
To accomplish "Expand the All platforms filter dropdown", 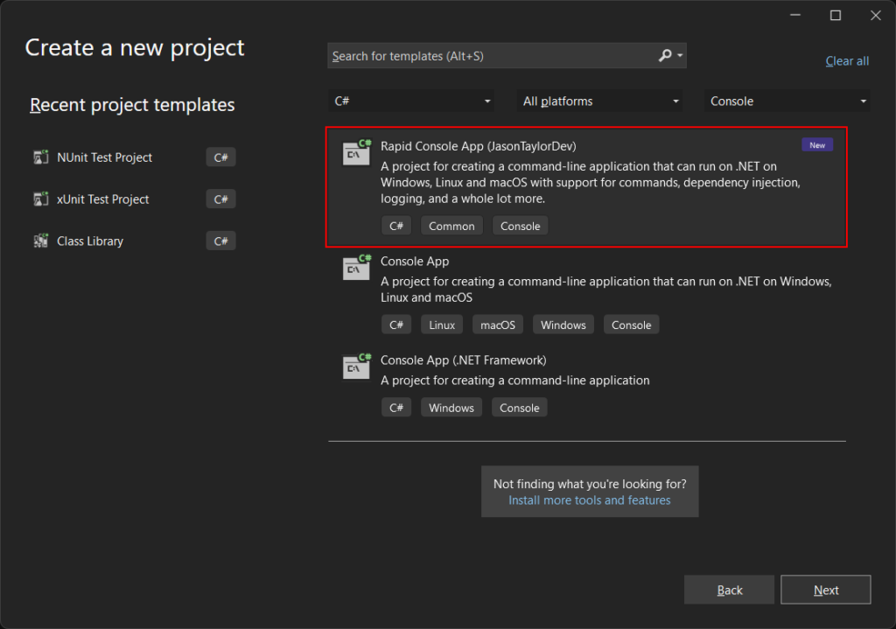I will 599,101.
